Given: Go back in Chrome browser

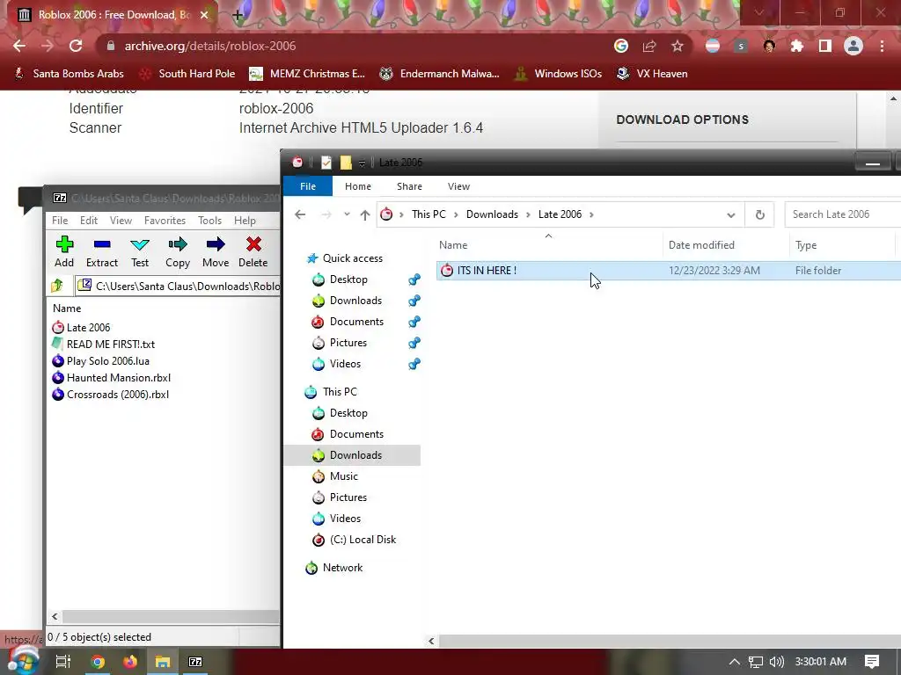Looking at the screenshot, I should 19,46.
